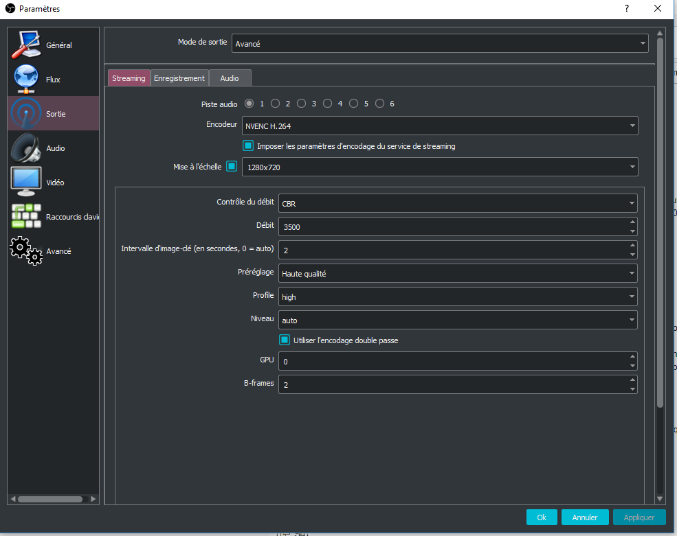Expand the Encodeur NVENC H.264 dropdown
677x536 pixels.
click(x=440, y=126)
